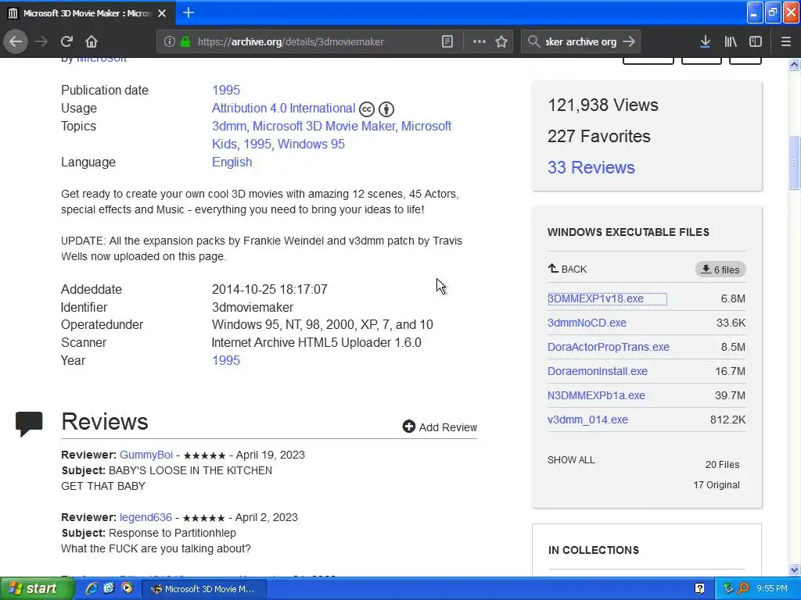Open the Attribution 4.0 International license link
The width and height of the screenshot is (801, 600).
[283, 108]
